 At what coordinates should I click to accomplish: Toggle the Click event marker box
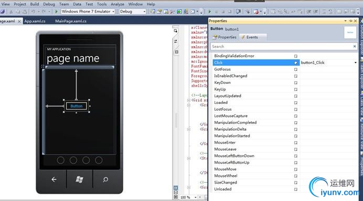point(296,63)
